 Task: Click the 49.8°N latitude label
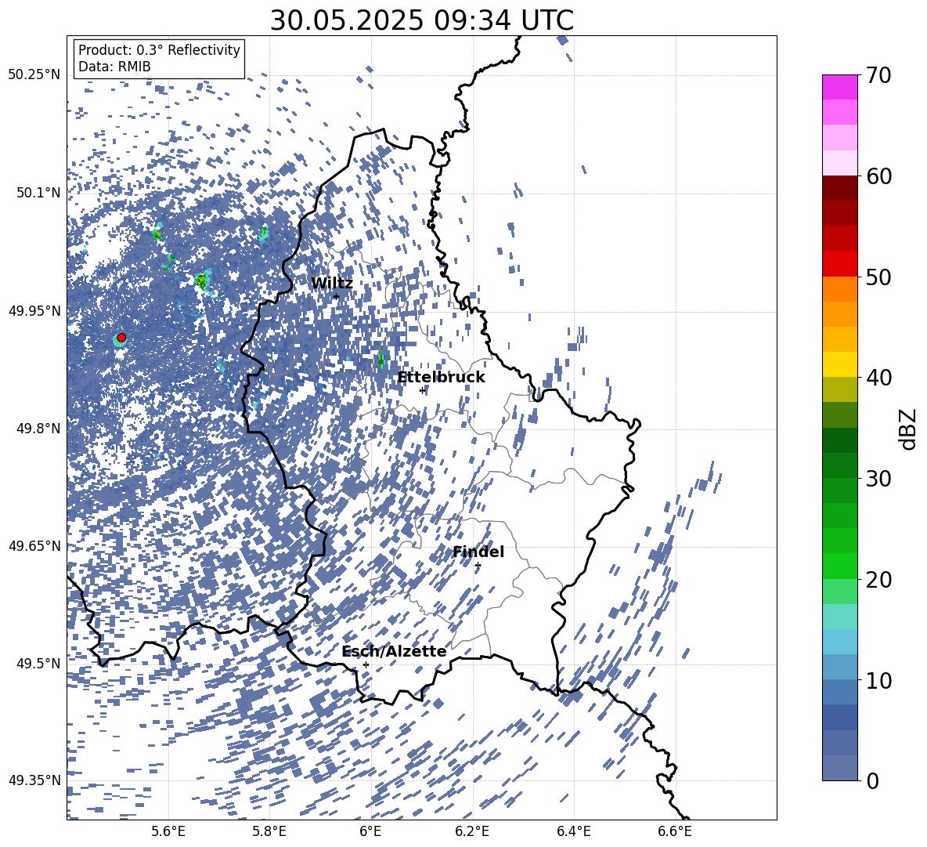(x=38, y=429)
